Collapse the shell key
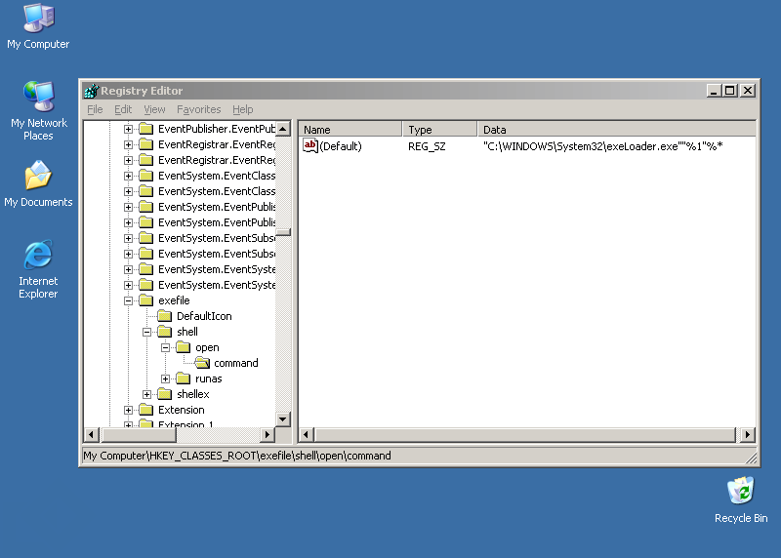The height and width of the screenshot is (558, 781). (x=147, y=332)
